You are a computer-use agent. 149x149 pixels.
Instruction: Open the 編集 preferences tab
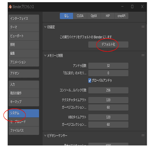tap(24, 53)
